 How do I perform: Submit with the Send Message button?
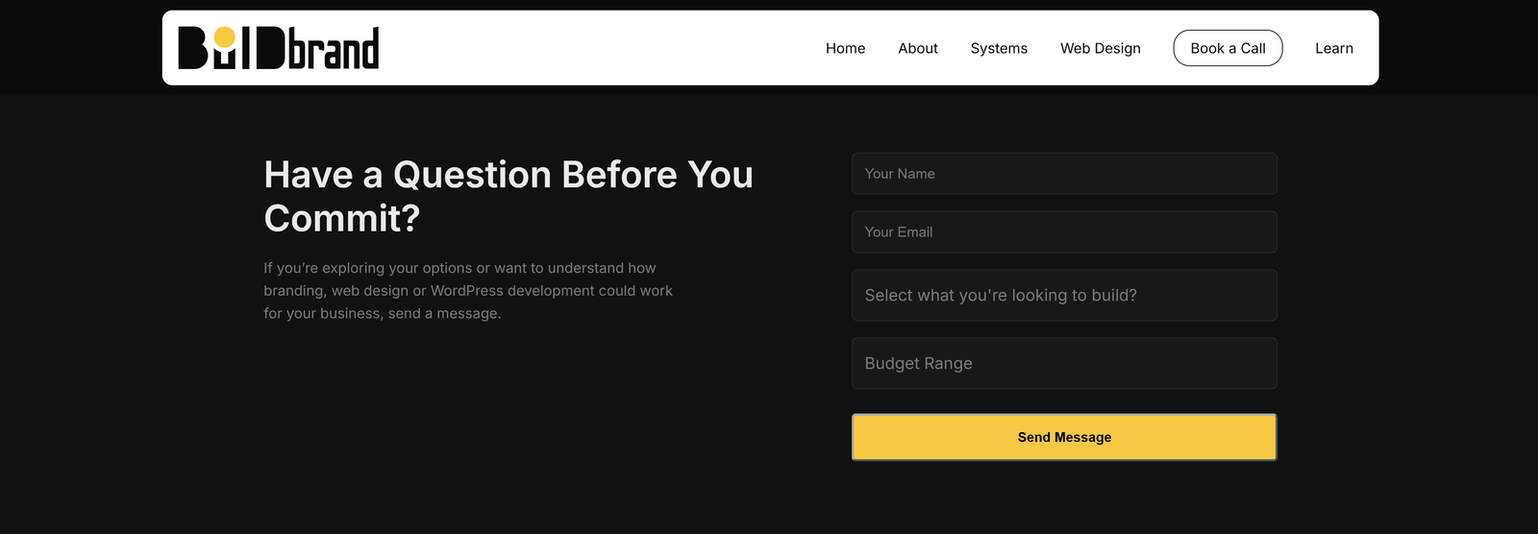1064,437
